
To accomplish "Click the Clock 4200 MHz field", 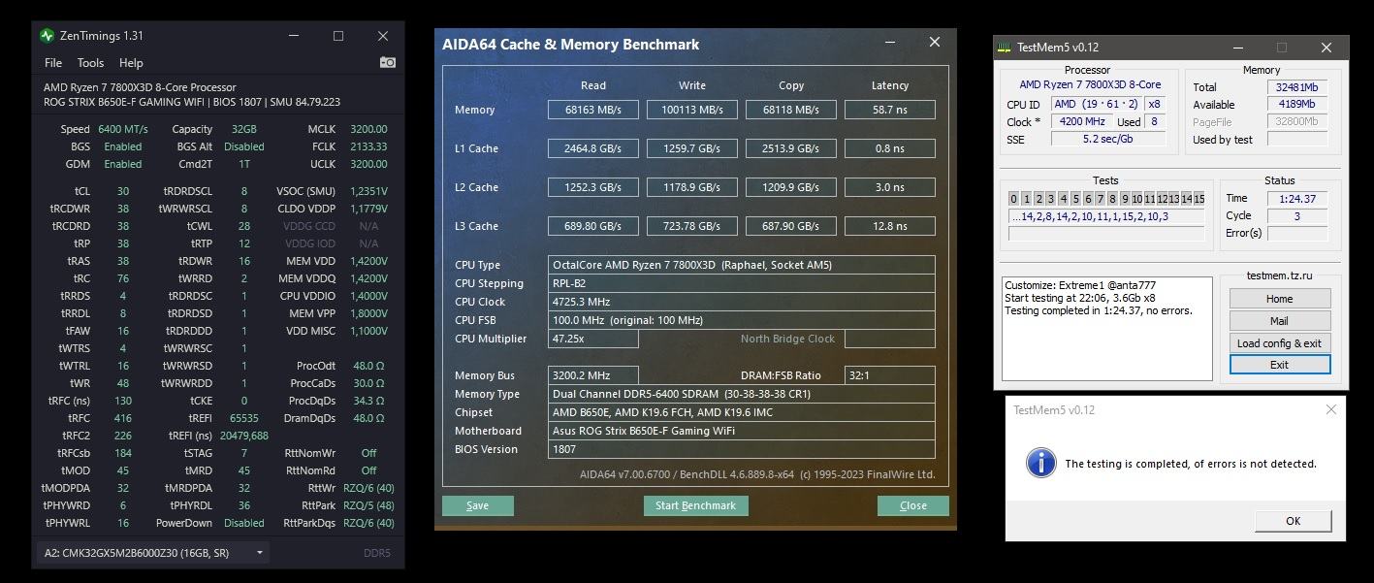I will click(1080, 122).
